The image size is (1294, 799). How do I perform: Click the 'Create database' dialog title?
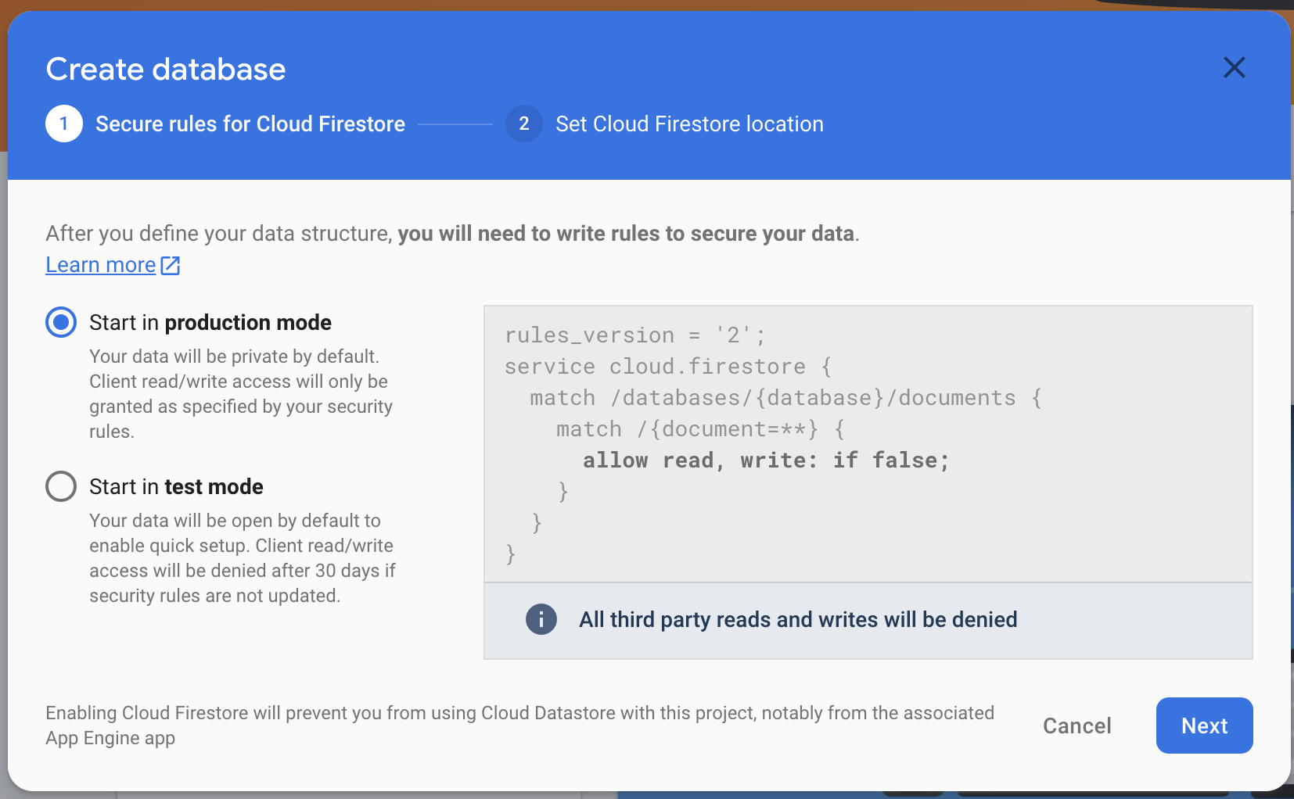166,69
